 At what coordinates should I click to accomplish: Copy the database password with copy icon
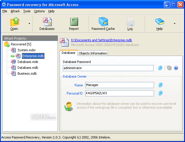coord(160,68)
